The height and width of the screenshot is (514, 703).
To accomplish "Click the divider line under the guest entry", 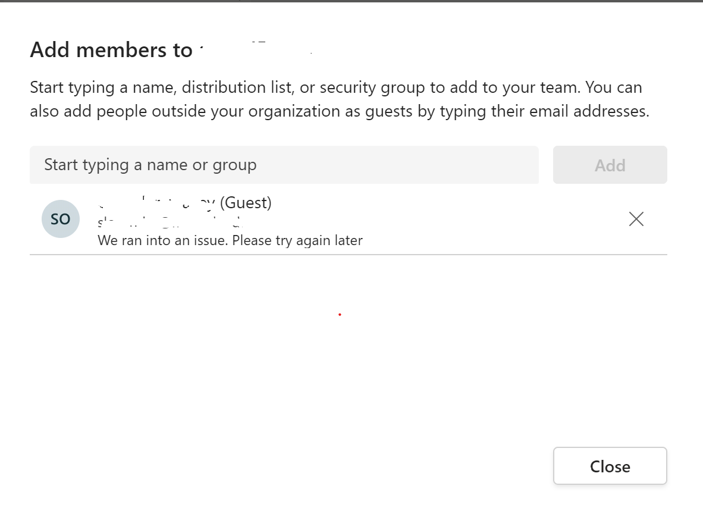I will click(349, 255).
